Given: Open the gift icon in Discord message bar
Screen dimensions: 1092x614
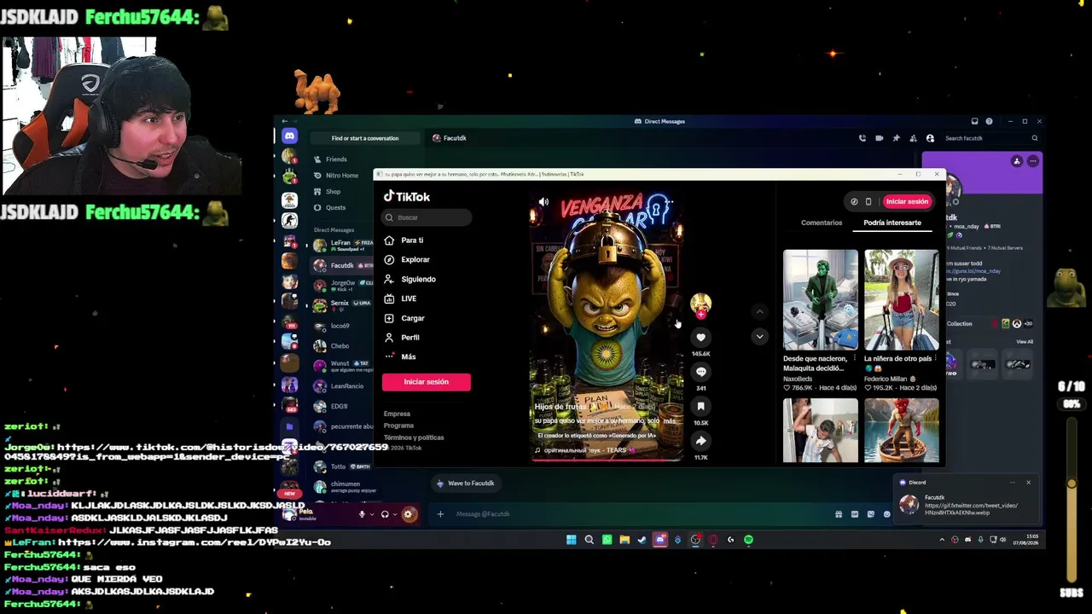Looking at the screenshot, I should click(x=839, y=514).
